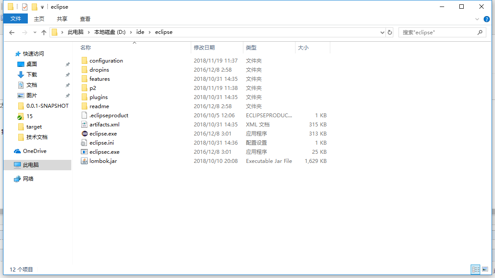Open target folder in navigation pane
Image resolution: width=495 pixels, height=278 pixels.
pos(34,126)
